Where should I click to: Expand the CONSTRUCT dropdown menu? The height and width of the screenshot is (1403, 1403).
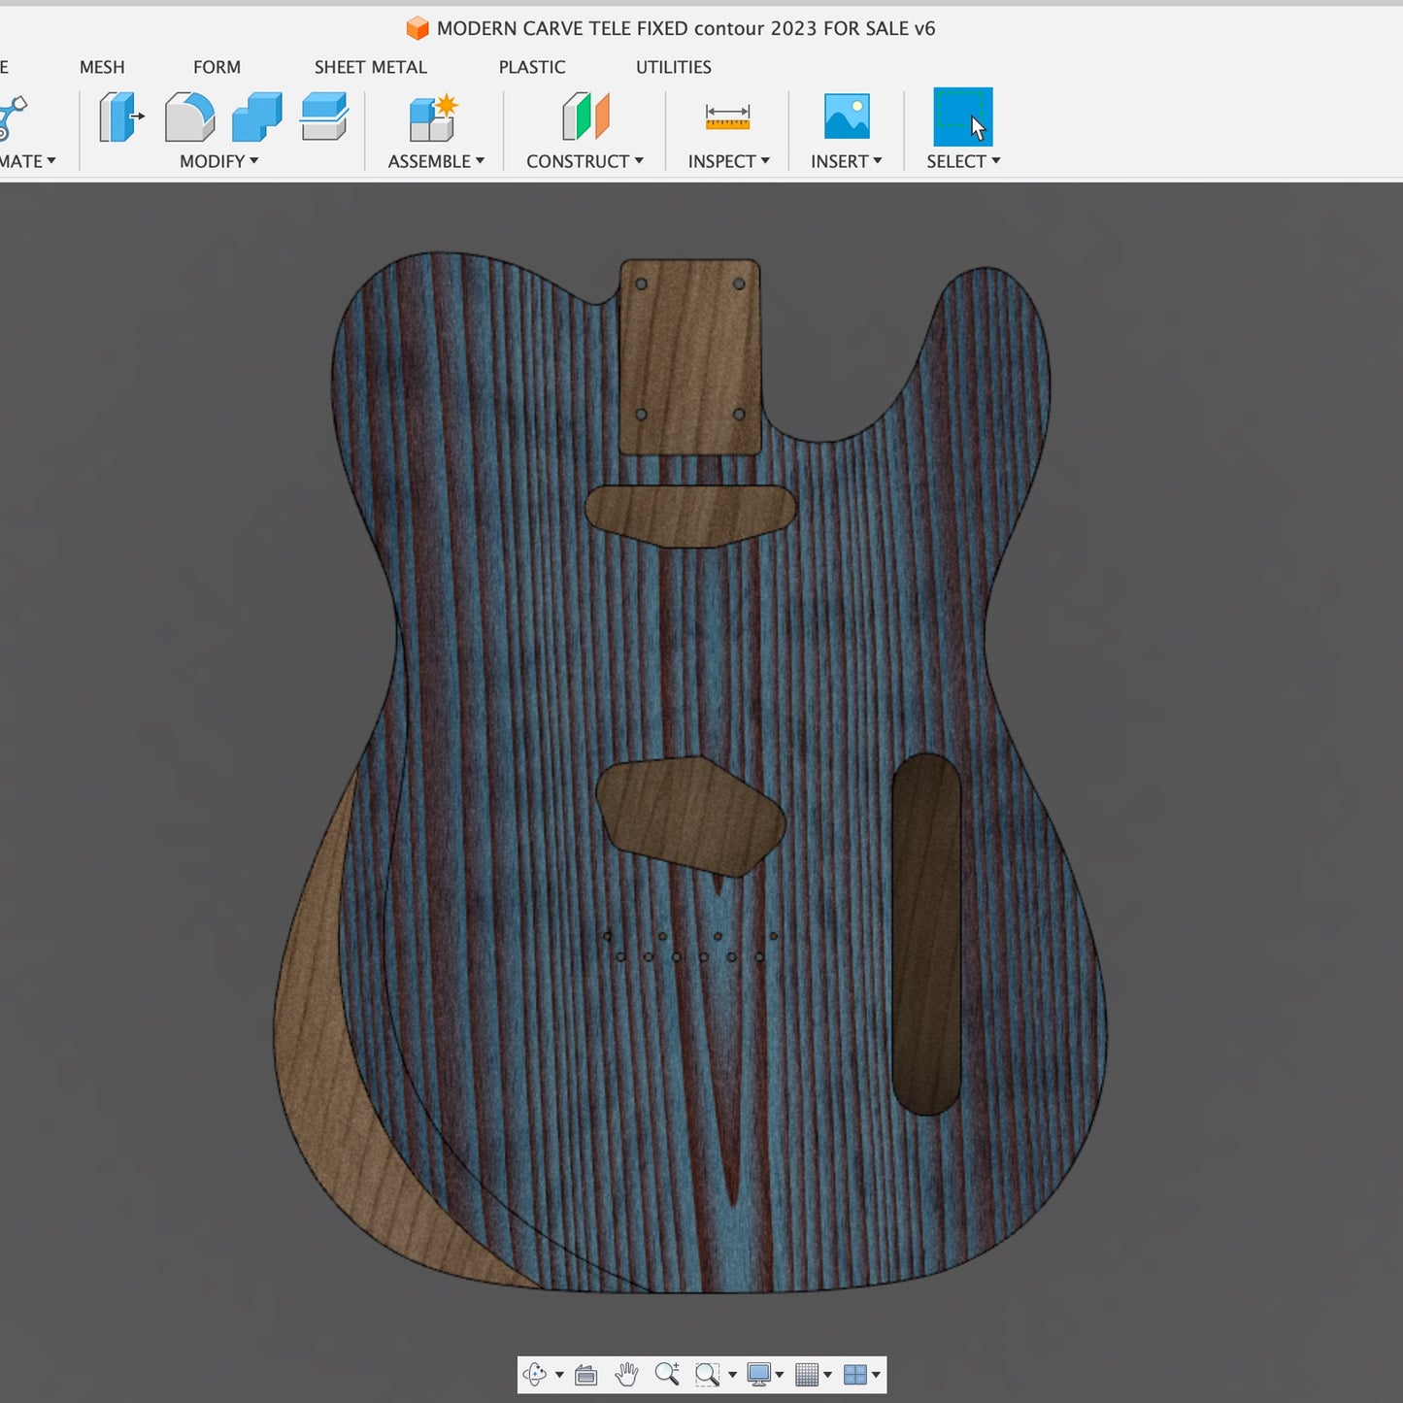585,161
